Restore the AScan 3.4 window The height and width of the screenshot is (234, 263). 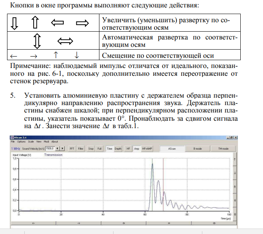pos(231,138)
